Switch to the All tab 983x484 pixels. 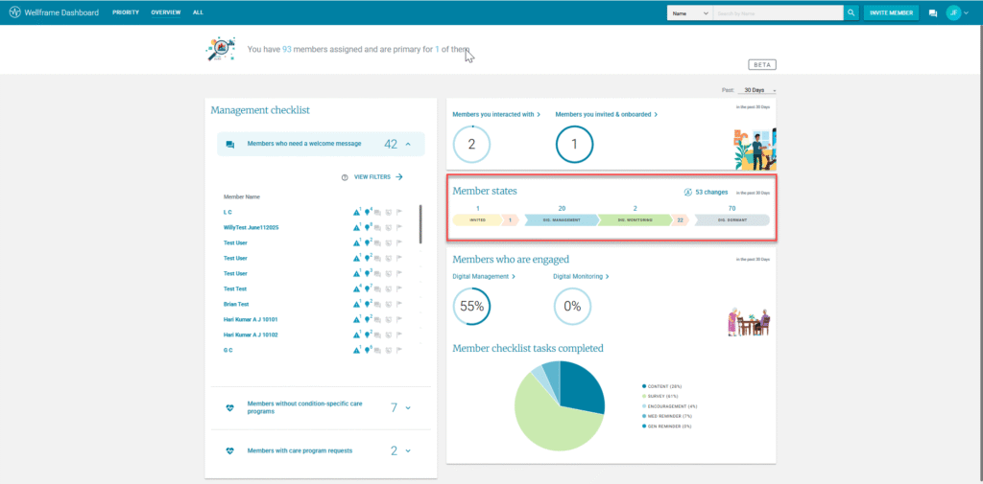tap(198, 12)
